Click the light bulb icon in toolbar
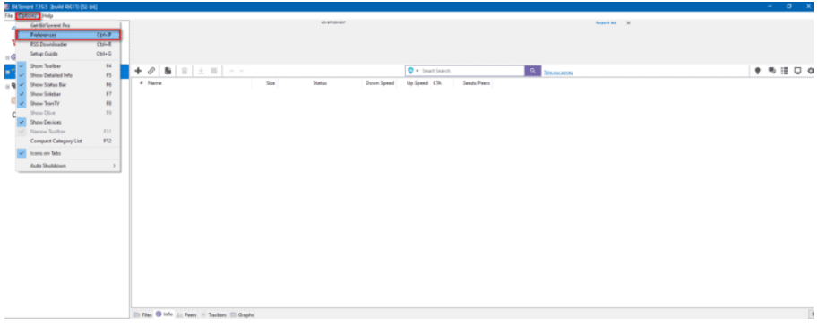The width and height of the screenshot is (818, 327). pos(758,71)
